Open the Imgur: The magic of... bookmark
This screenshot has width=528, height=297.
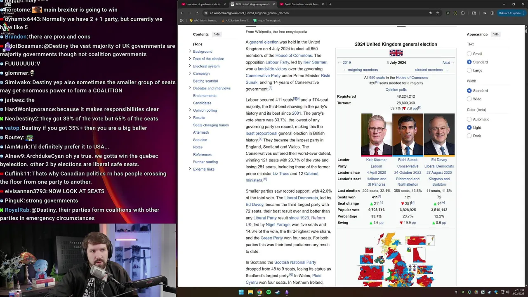coord(267,20)
